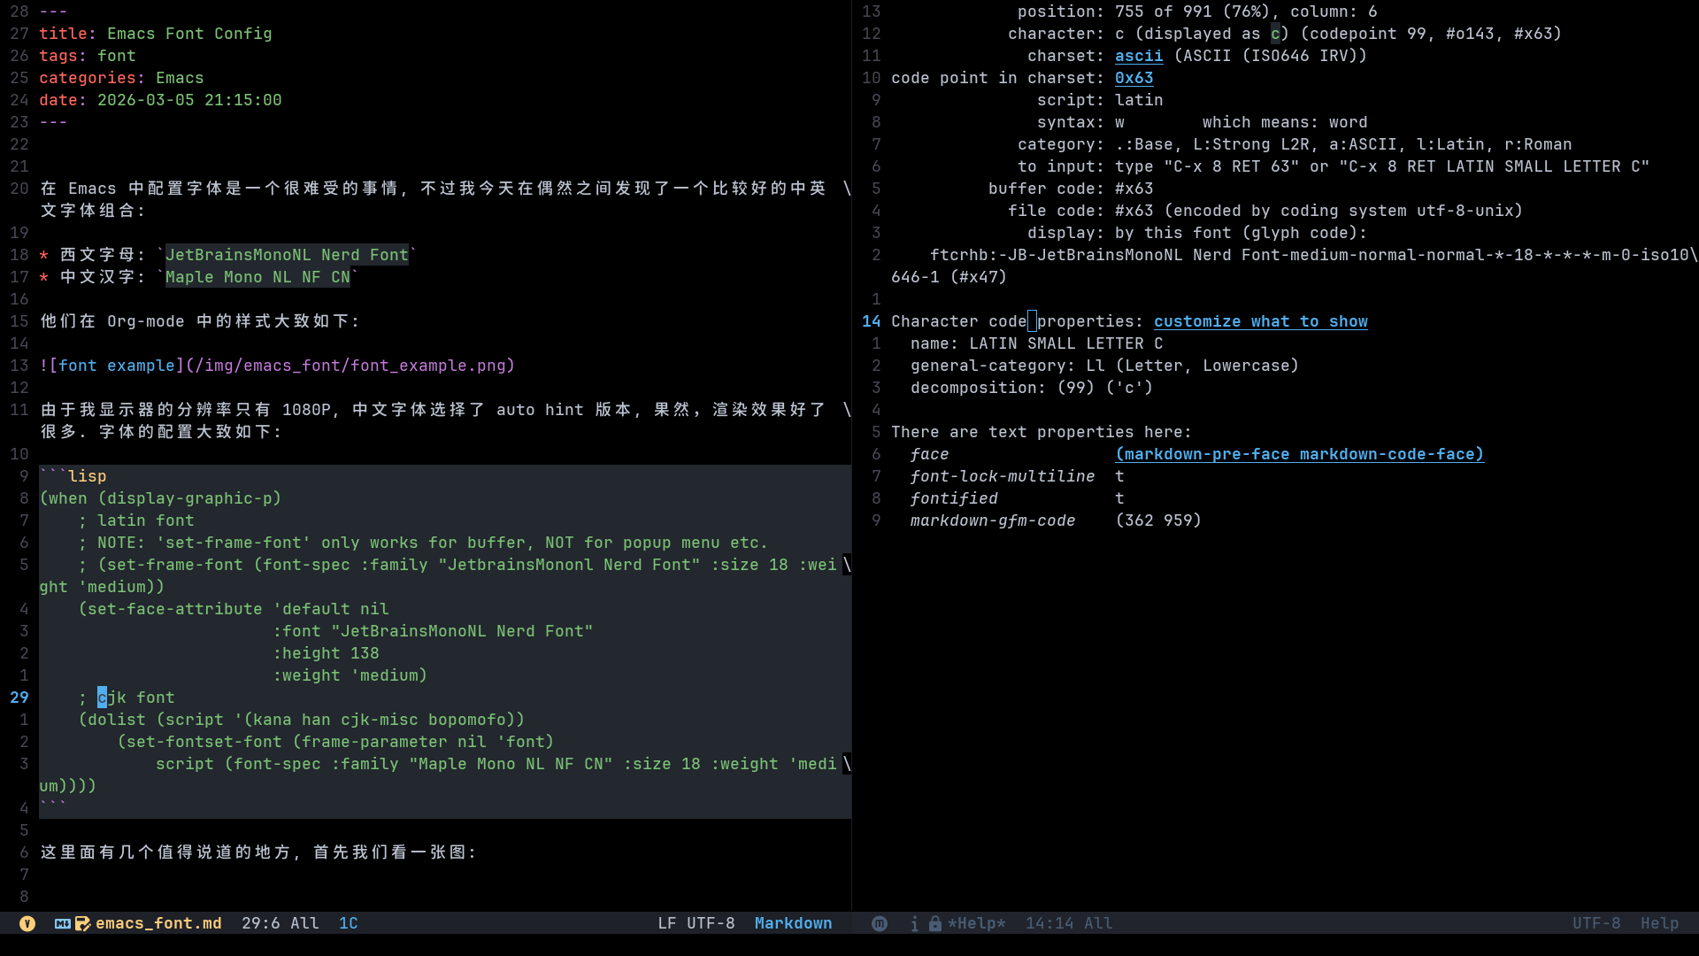1699x956 pixels.
Task: Click the emacs_font.md buffer name
Action: [x=158, y=923]
